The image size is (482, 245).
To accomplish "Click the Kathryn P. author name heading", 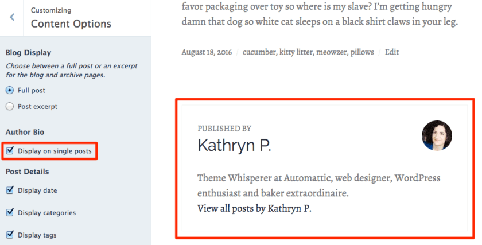I will point(234,146).
